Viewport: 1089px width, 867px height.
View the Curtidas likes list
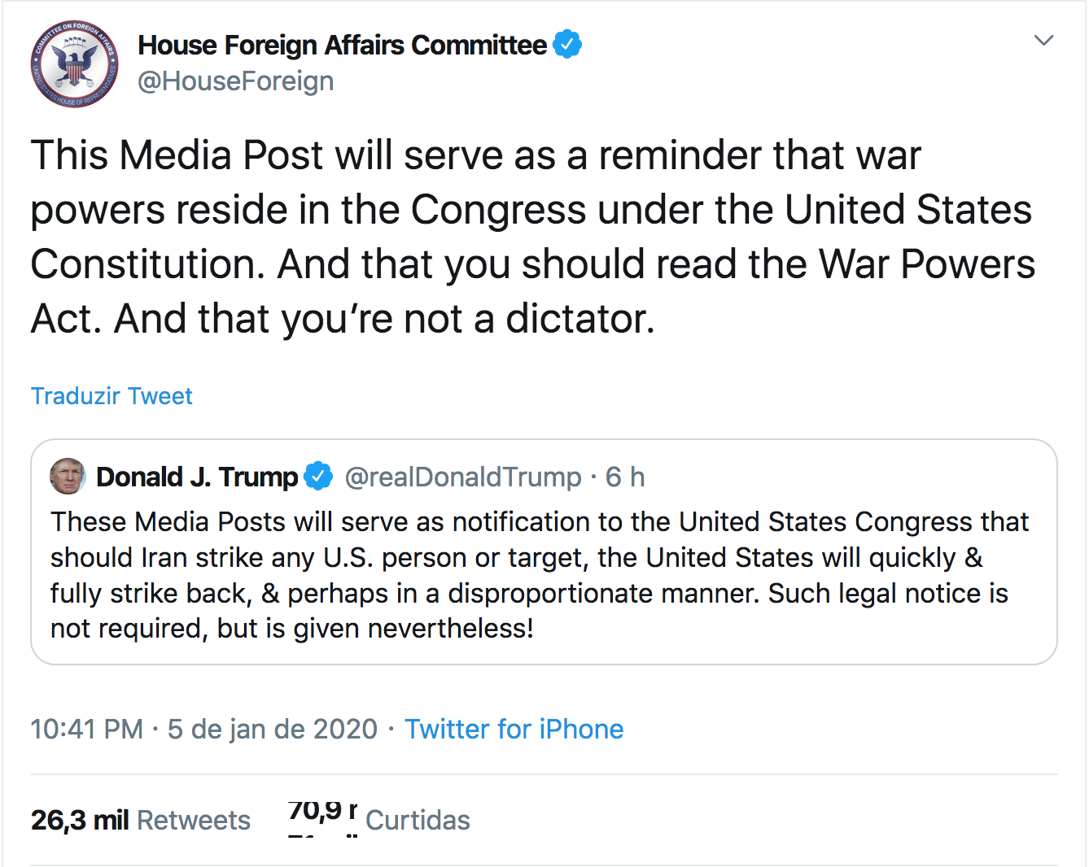417,820
